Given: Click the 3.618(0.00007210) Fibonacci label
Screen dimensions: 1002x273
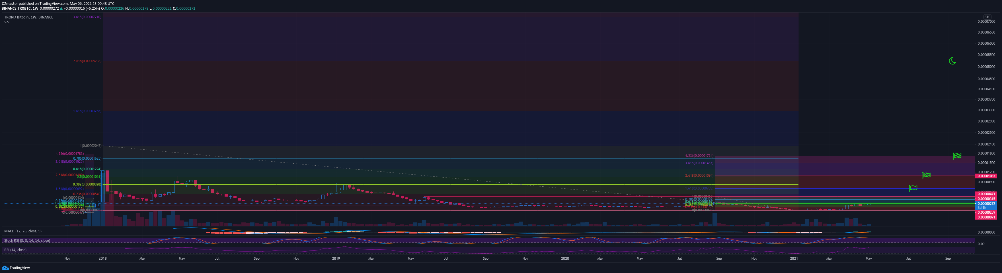Looking at the screenshot, I should [87, 17].
